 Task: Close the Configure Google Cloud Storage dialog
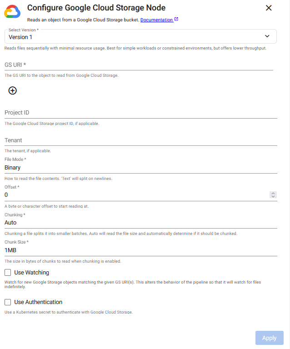point(269,8)
